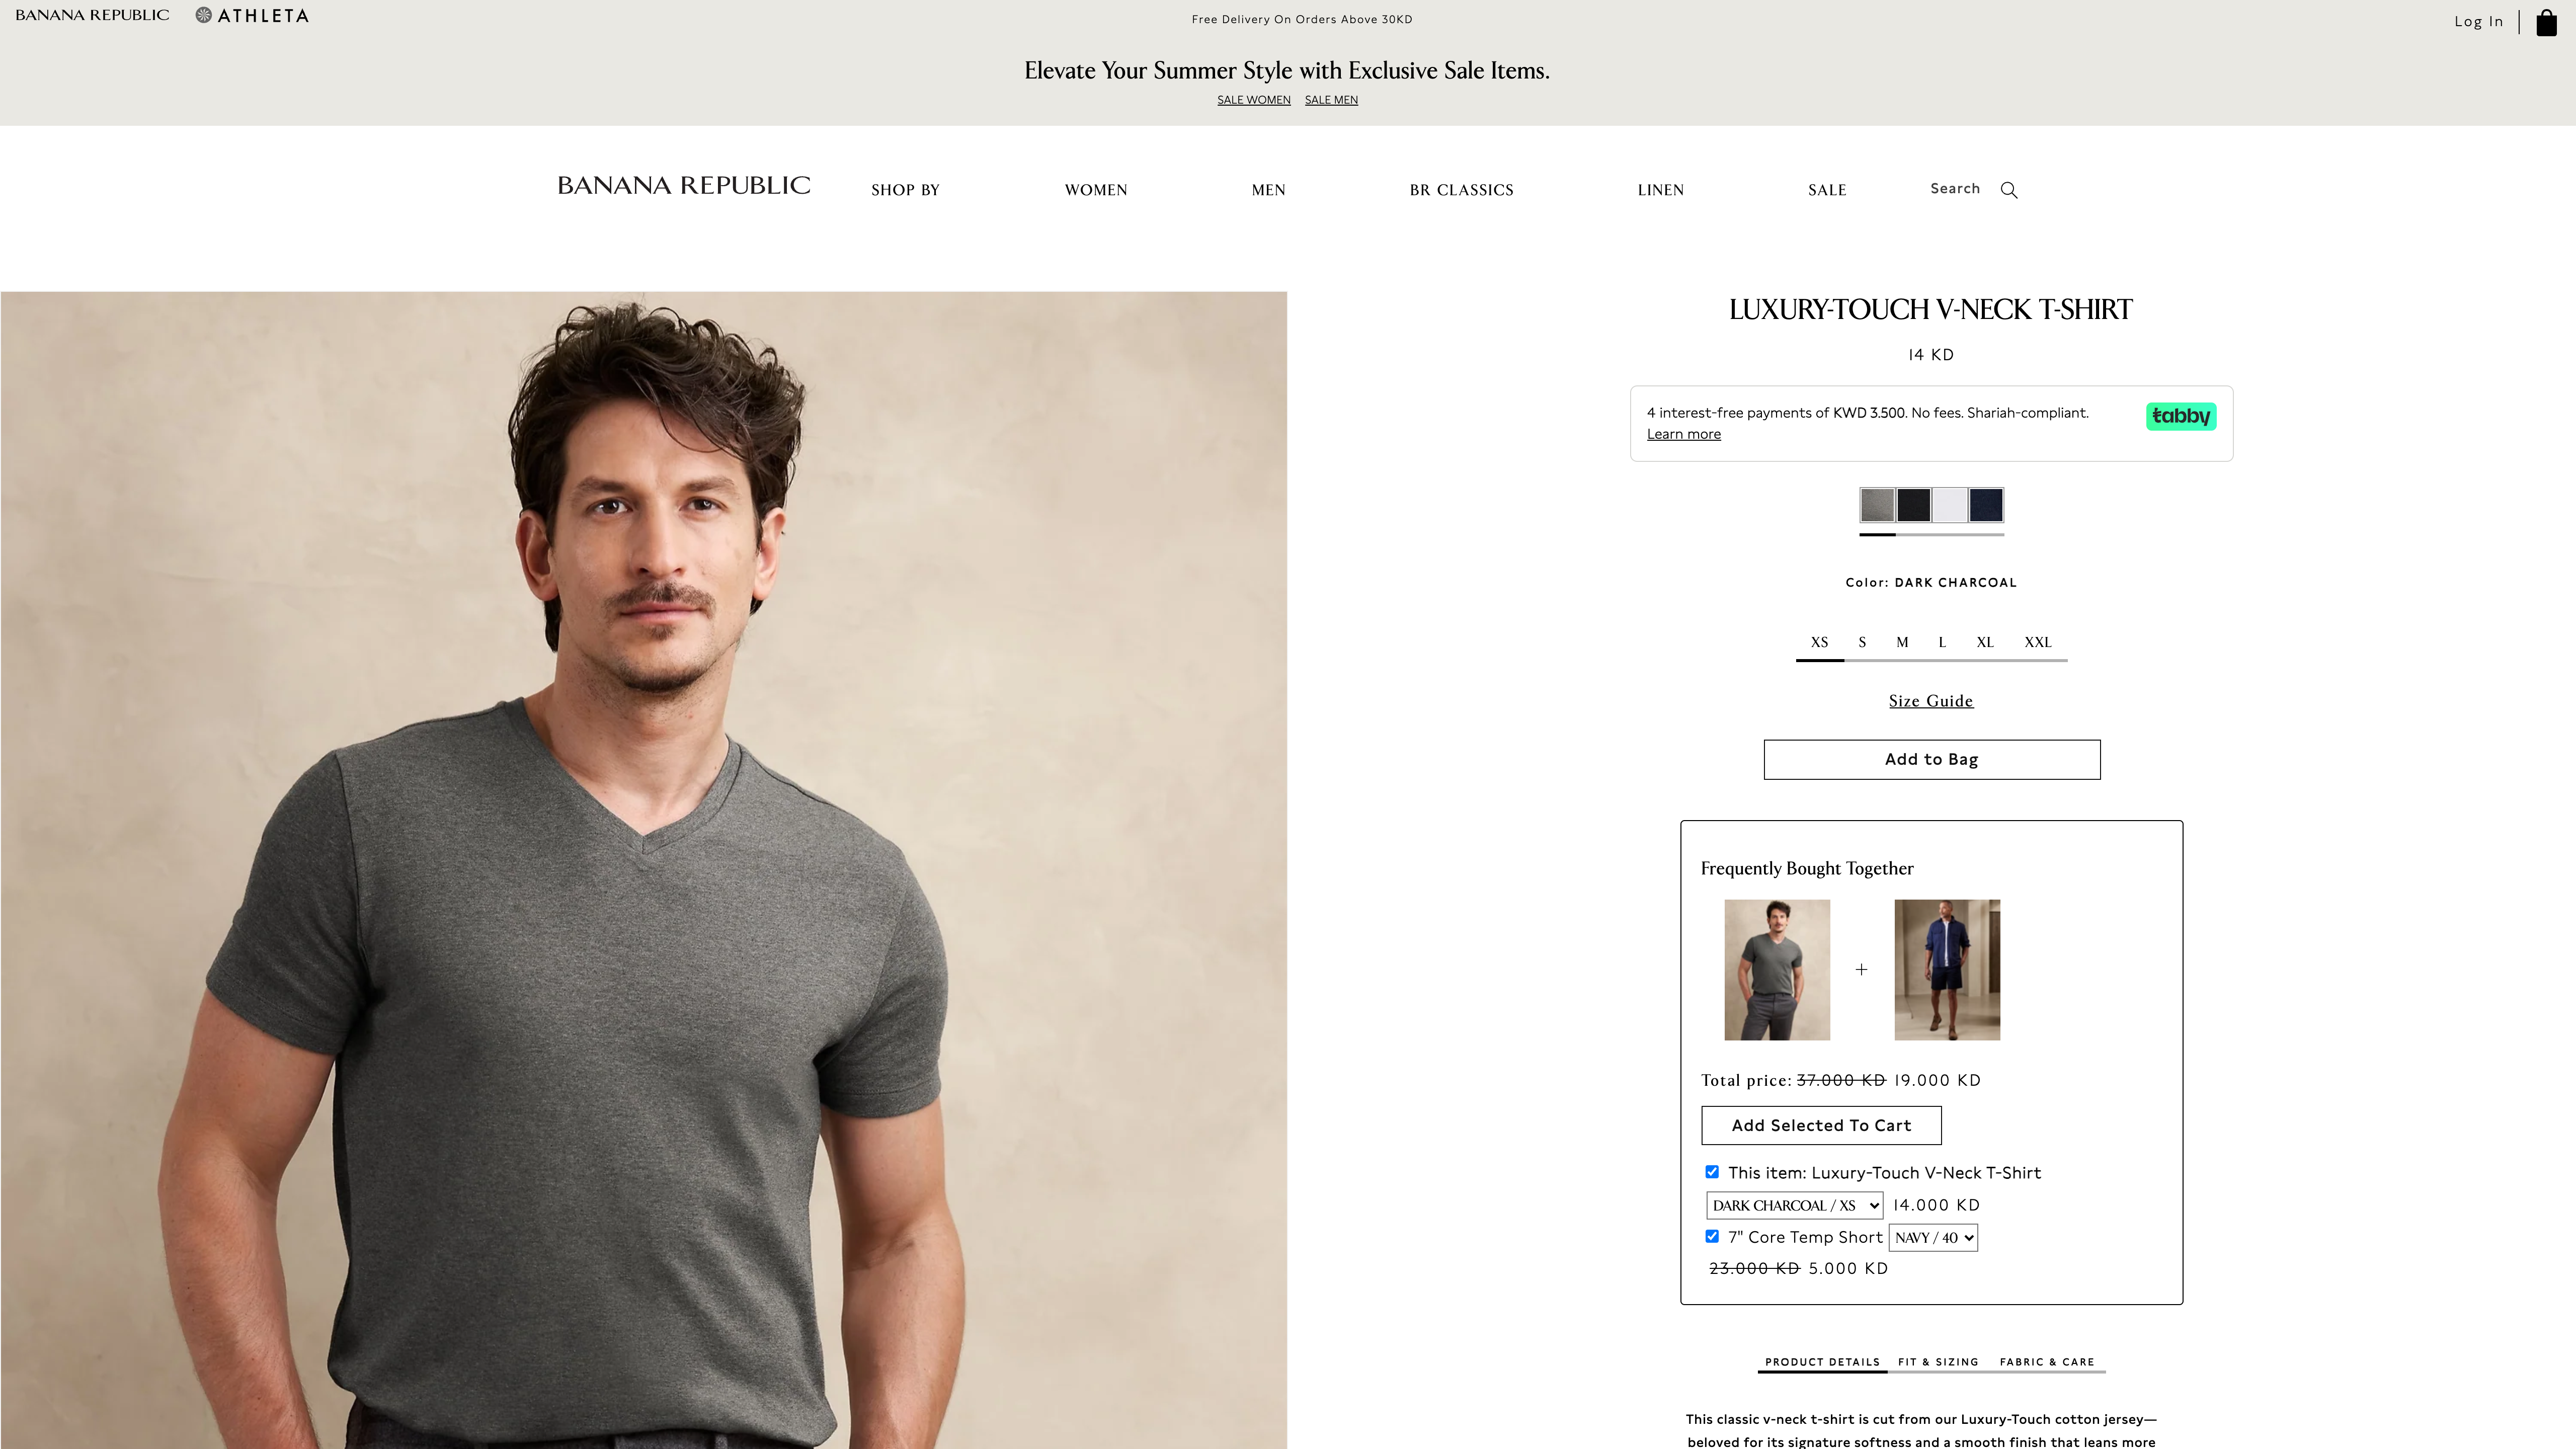Image resolution: width=2576 pixels, height=1449 pixels.
Task: Click Add Selected To Cart
Action: [x=1820, y=1125]
